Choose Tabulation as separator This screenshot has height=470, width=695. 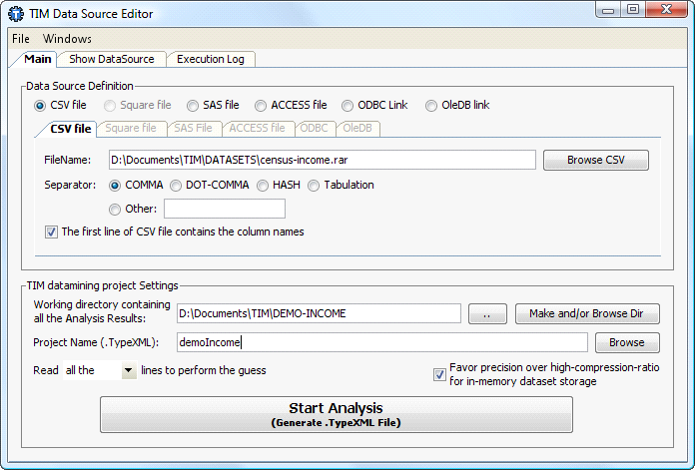[x=314, y=186]
